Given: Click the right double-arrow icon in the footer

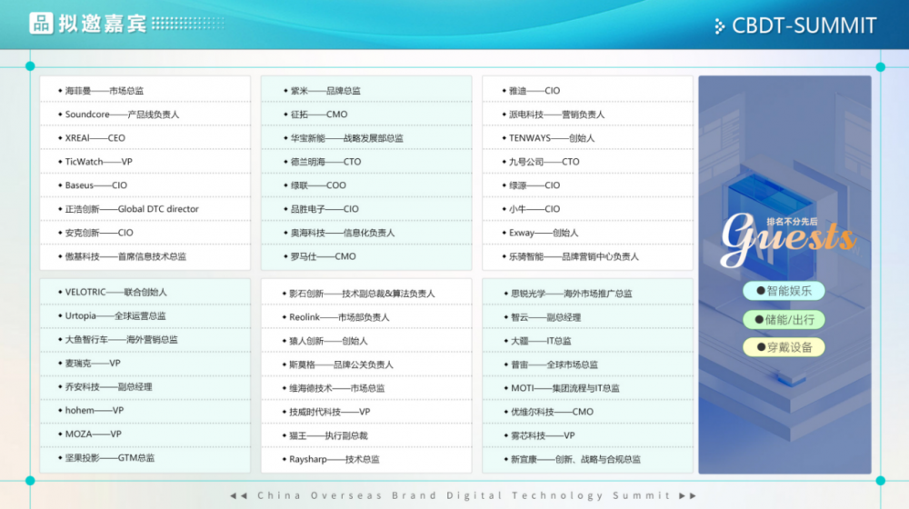Looking at the screenshot, I should pyautogui.click(x=689, y=496).
